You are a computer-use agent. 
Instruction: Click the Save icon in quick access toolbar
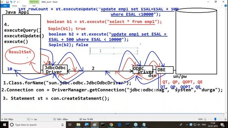click(7, 2)
